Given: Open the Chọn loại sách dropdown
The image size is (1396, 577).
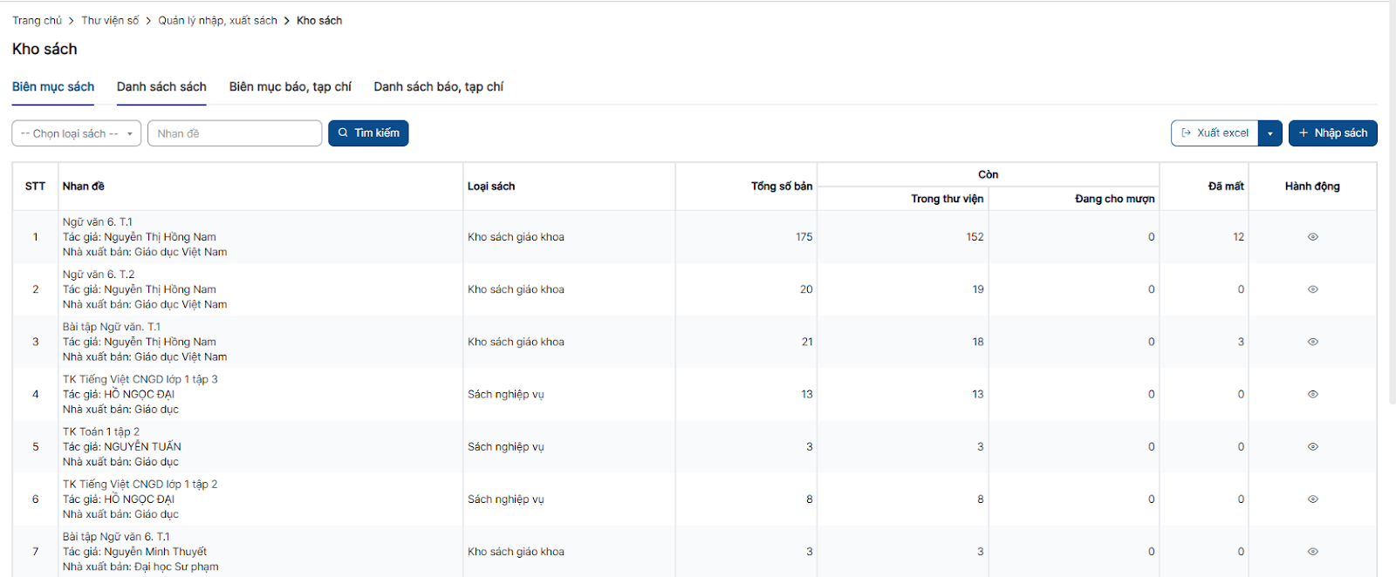Looking at the screenshot, I should tap(76, 133).
